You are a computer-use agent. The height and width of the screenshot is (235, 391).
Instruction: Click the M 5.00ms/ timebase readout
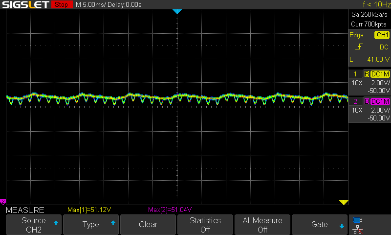coord(91,4)
